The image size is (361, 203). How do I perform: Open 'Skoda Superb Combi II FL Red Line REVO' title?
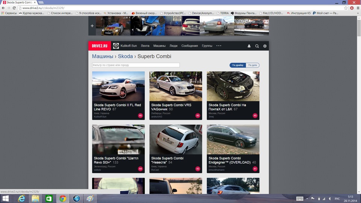tap(117, 107)
